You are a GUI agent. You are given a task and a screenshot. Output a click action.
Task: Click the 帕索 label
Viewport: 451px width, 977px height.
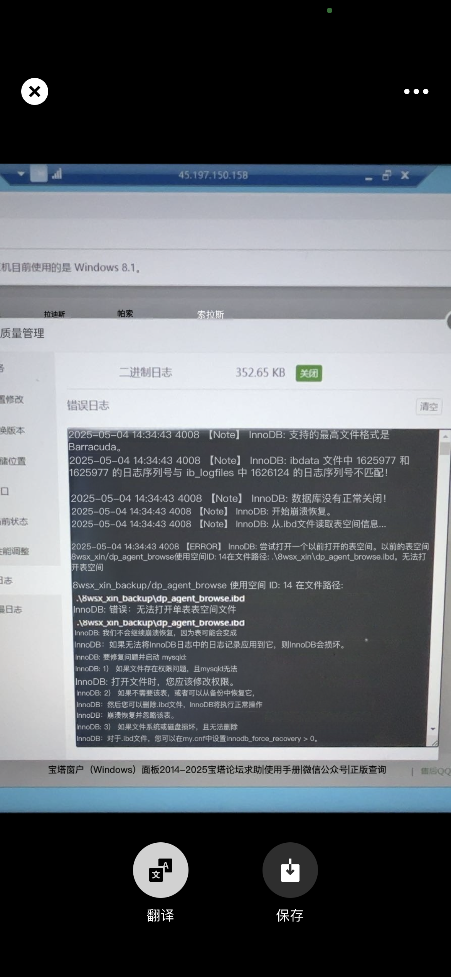(x=125, y=313)
